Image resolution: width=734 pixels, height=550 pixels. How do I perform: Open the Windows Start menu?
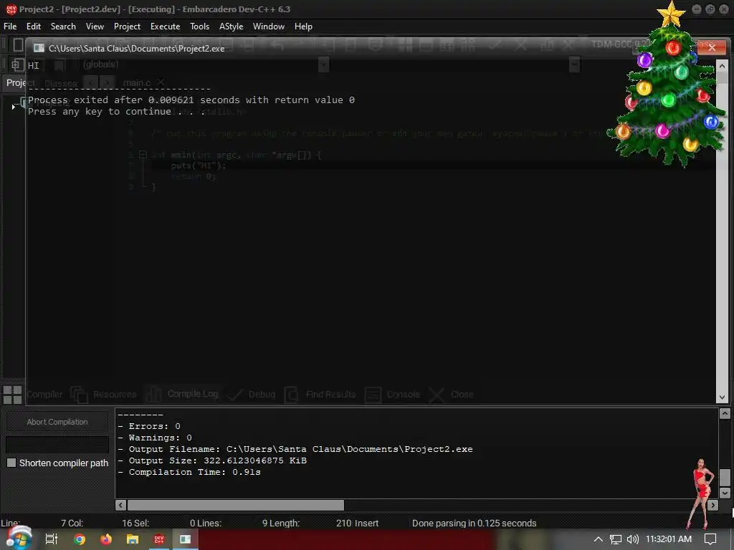(18, 539)
